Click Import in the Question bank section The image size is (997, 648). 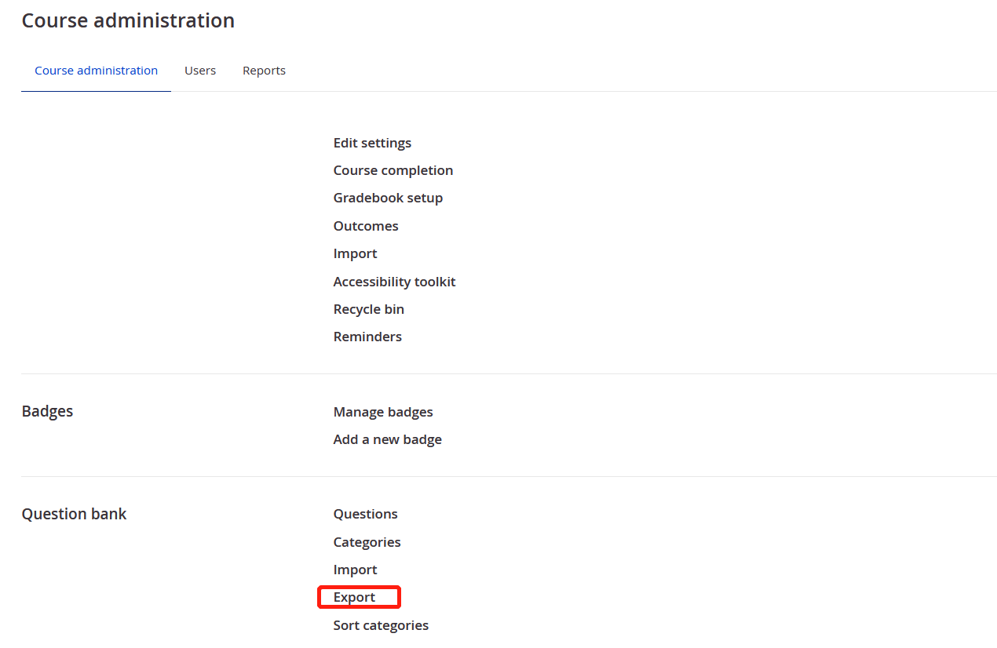pyautogui.click(x=355, y=570)
